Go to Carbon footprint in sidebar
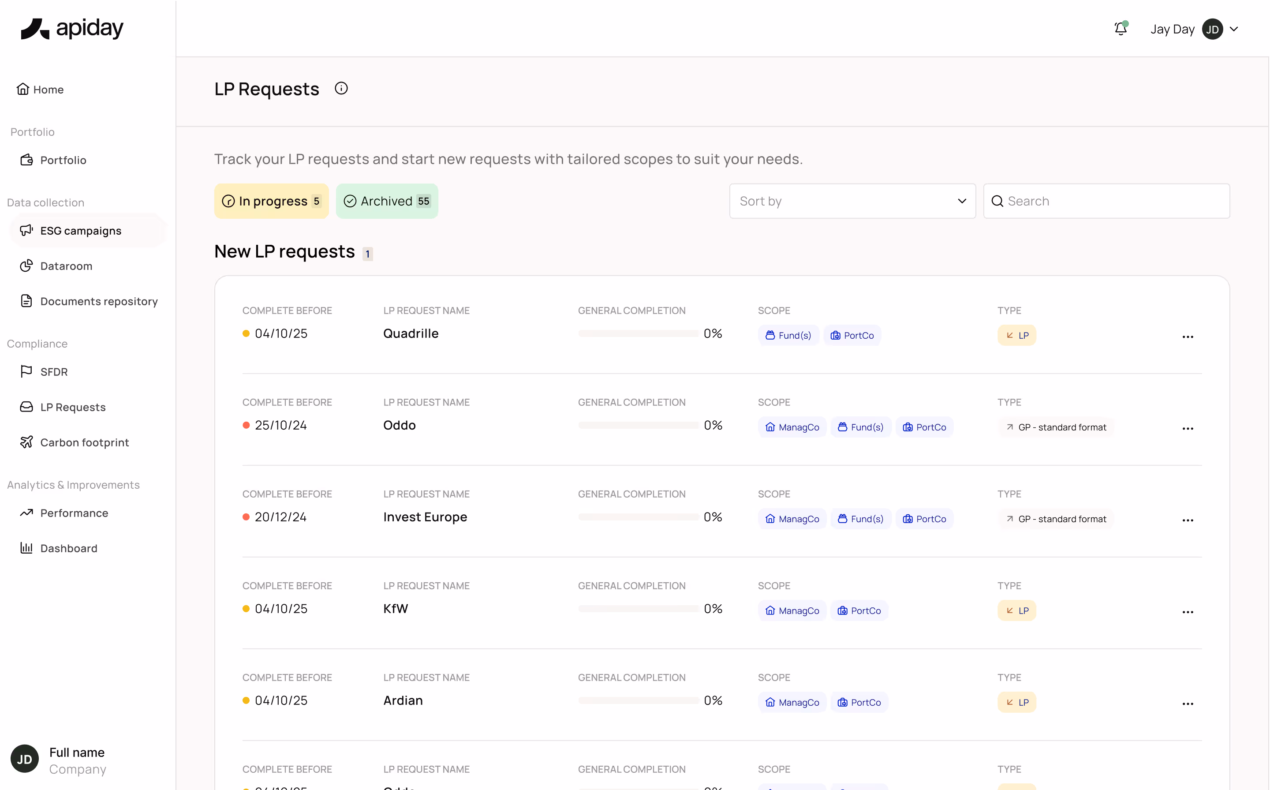The height and width of the screenshot is (790, 1270). click(84, 442)
